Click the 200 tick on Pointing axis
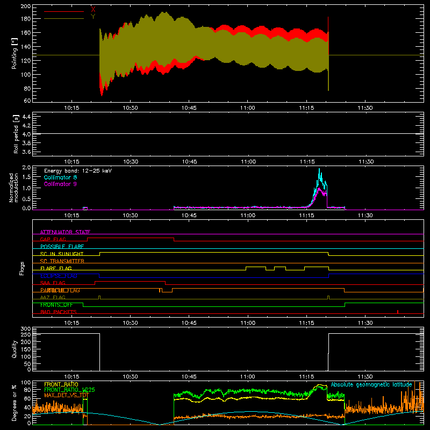This screenshot has width=430, height=430. click(x=26, y=6)
